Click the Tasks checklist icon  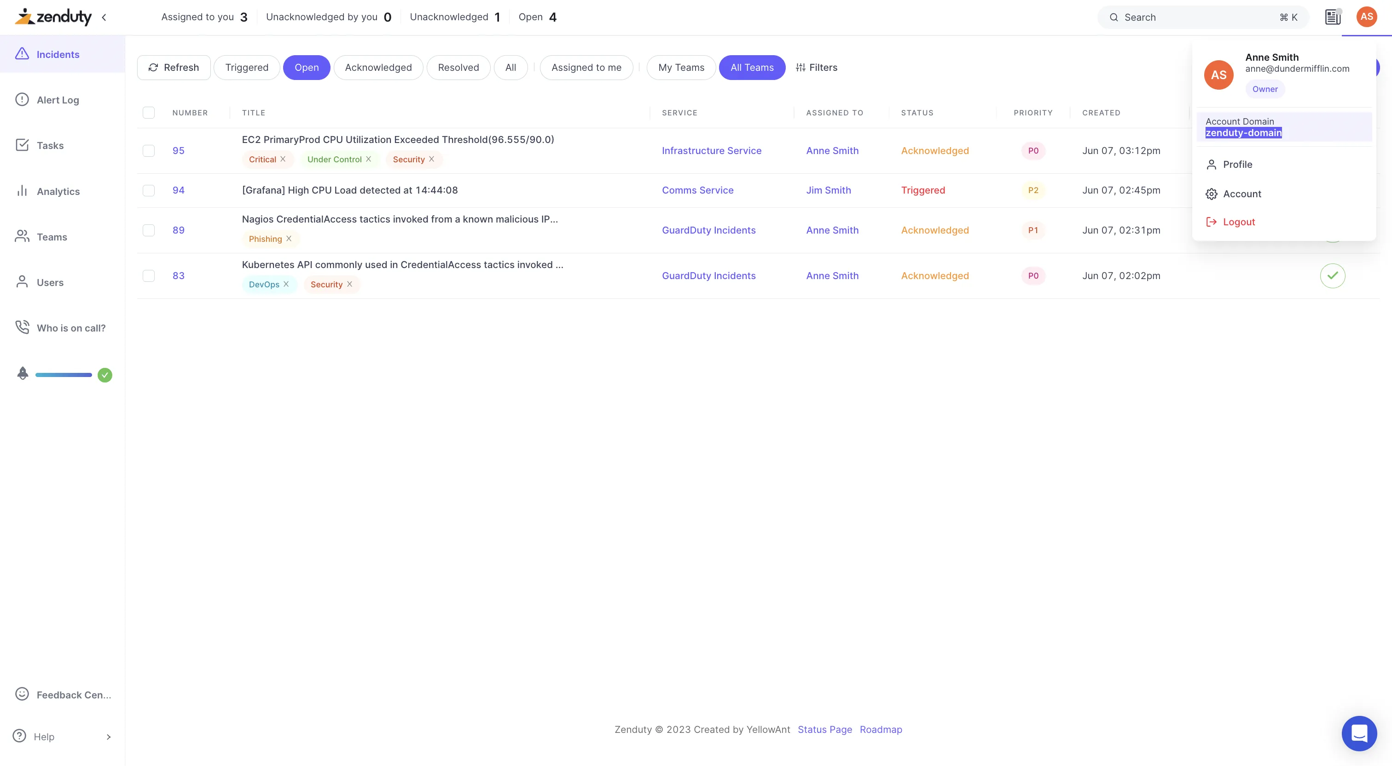(22, 145)
